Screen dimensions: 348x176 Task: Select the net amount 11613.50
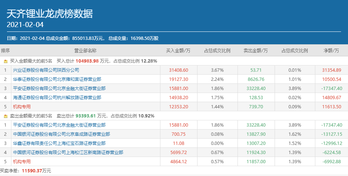pos(331,106)
